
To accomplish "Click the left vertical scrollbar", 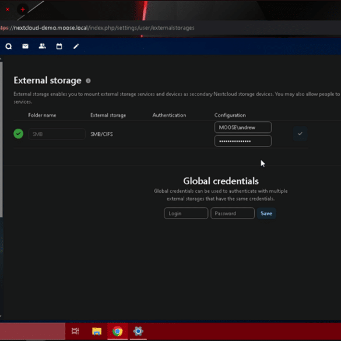I will pyautogui.click(x=1, y=139).
